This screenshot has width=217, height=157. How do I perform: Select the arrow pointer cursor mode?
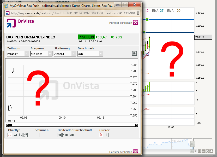pos(101,135)
